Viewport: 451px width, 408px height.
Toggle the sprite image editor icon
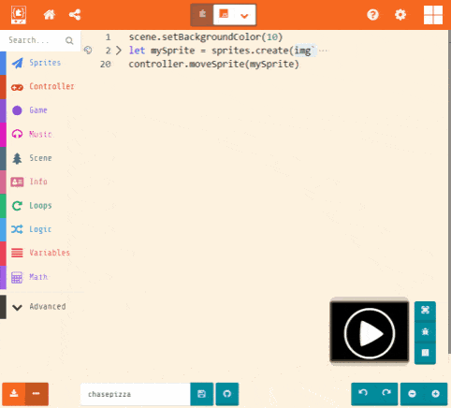coord(88,51)
